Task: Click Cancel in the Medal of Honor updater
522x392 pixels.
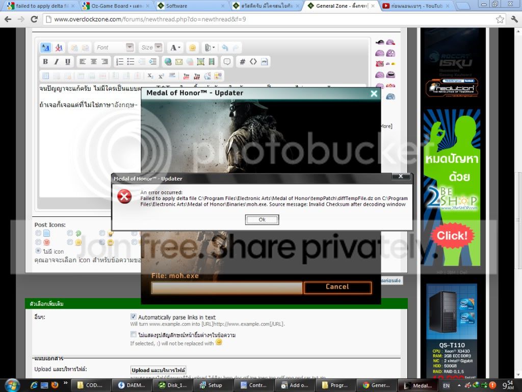Action: tap(337, 287)
